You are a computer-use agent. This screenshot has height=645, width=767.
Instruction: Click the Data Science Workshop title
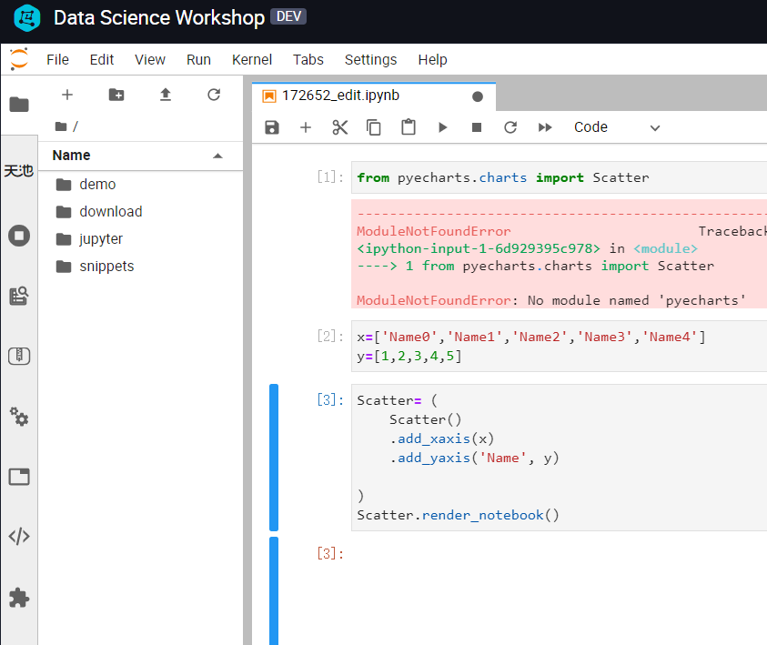click(x=159, y=18)
